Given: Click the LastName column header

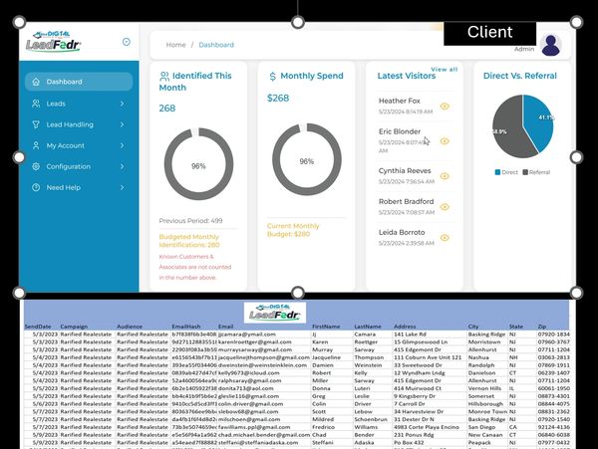Looking at the screenshot, I should point(368,327).
